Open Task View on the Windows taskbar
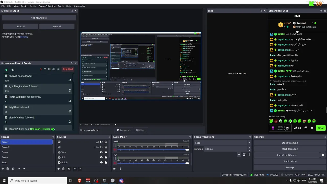 pos(71,181)
